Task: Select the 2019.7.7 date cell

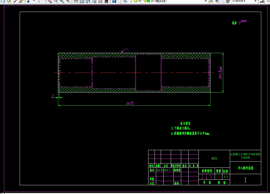Action: click(168, 170)
